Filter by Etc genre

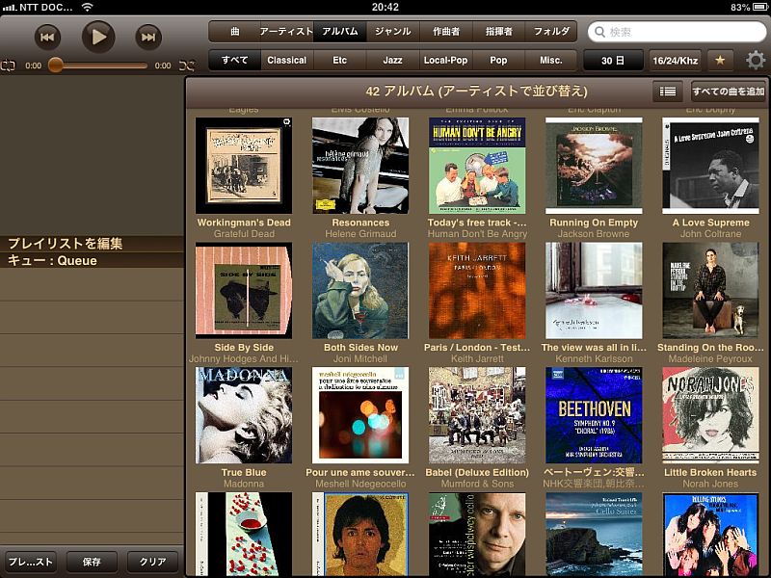click(x=340, y=61)
